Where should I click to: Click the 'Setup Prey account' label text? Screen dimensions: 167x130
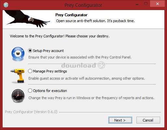coord(48,51)
